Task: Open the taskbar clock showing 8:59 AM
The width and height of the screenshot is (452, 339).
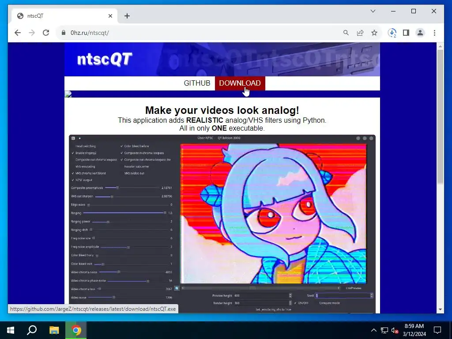Action: [x=414, y=330]
